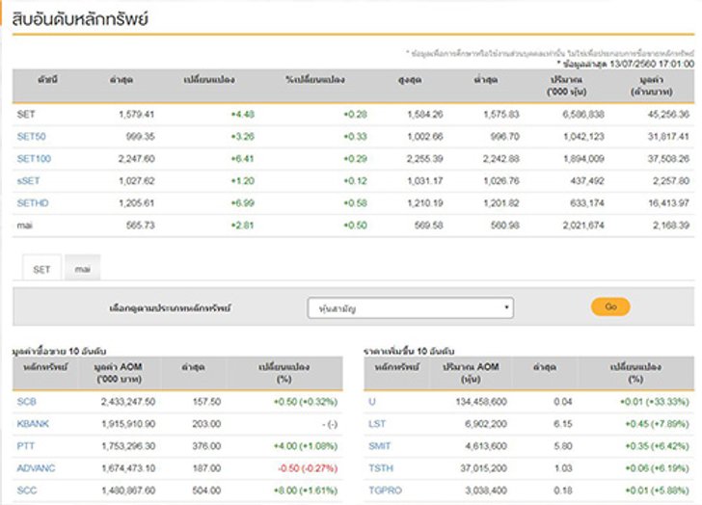702x505 pixels.
Task: Click the orange Go button
Action: 610,306
